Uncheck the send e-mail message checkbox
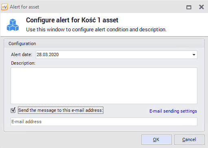 pyautogui.click(x=13, y=110)
